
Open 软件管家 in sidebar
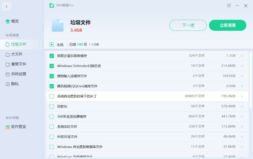click(x=19, y=127)
